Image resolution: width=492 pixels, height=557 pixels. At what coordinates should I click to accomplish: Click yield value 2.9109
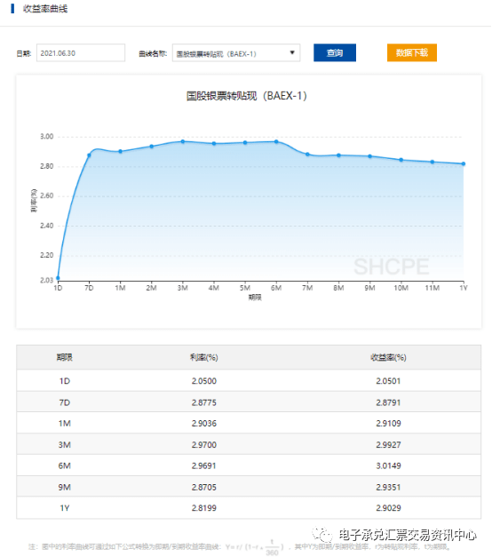click(x=389, y=424)
